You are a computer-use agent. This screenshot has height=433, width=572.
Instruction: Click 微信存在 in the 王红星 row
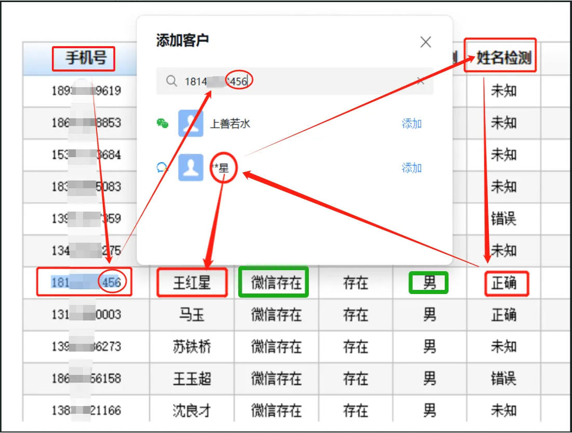[276, 283]
